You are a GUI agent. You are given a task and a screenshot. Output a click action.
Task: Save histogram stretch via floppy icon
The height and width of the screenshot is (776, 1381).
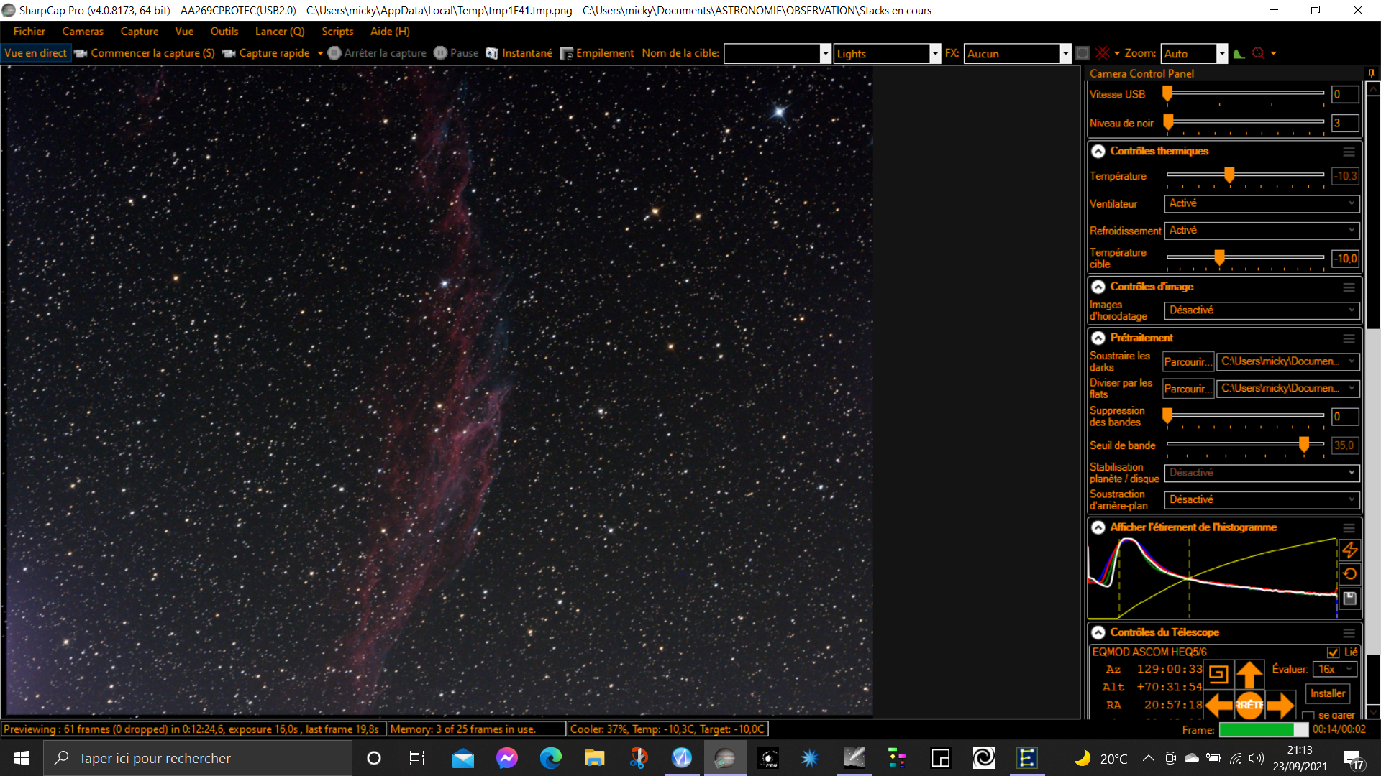(x=1350, y=598)
